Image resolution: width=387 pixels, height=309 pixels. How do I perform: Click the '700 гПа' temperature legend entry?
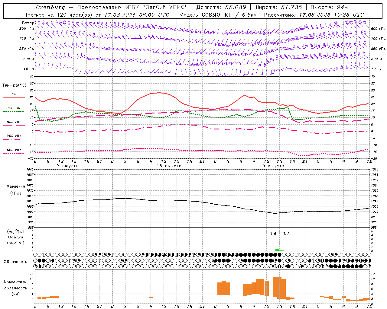(x=14, y=136)
